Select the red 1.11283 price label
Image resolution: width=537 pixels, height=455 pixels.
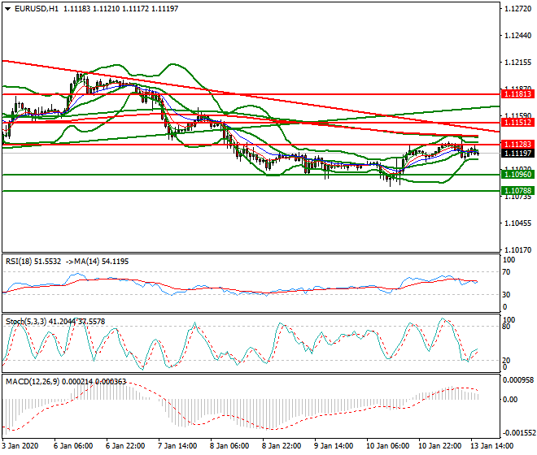tap(517, 145)
